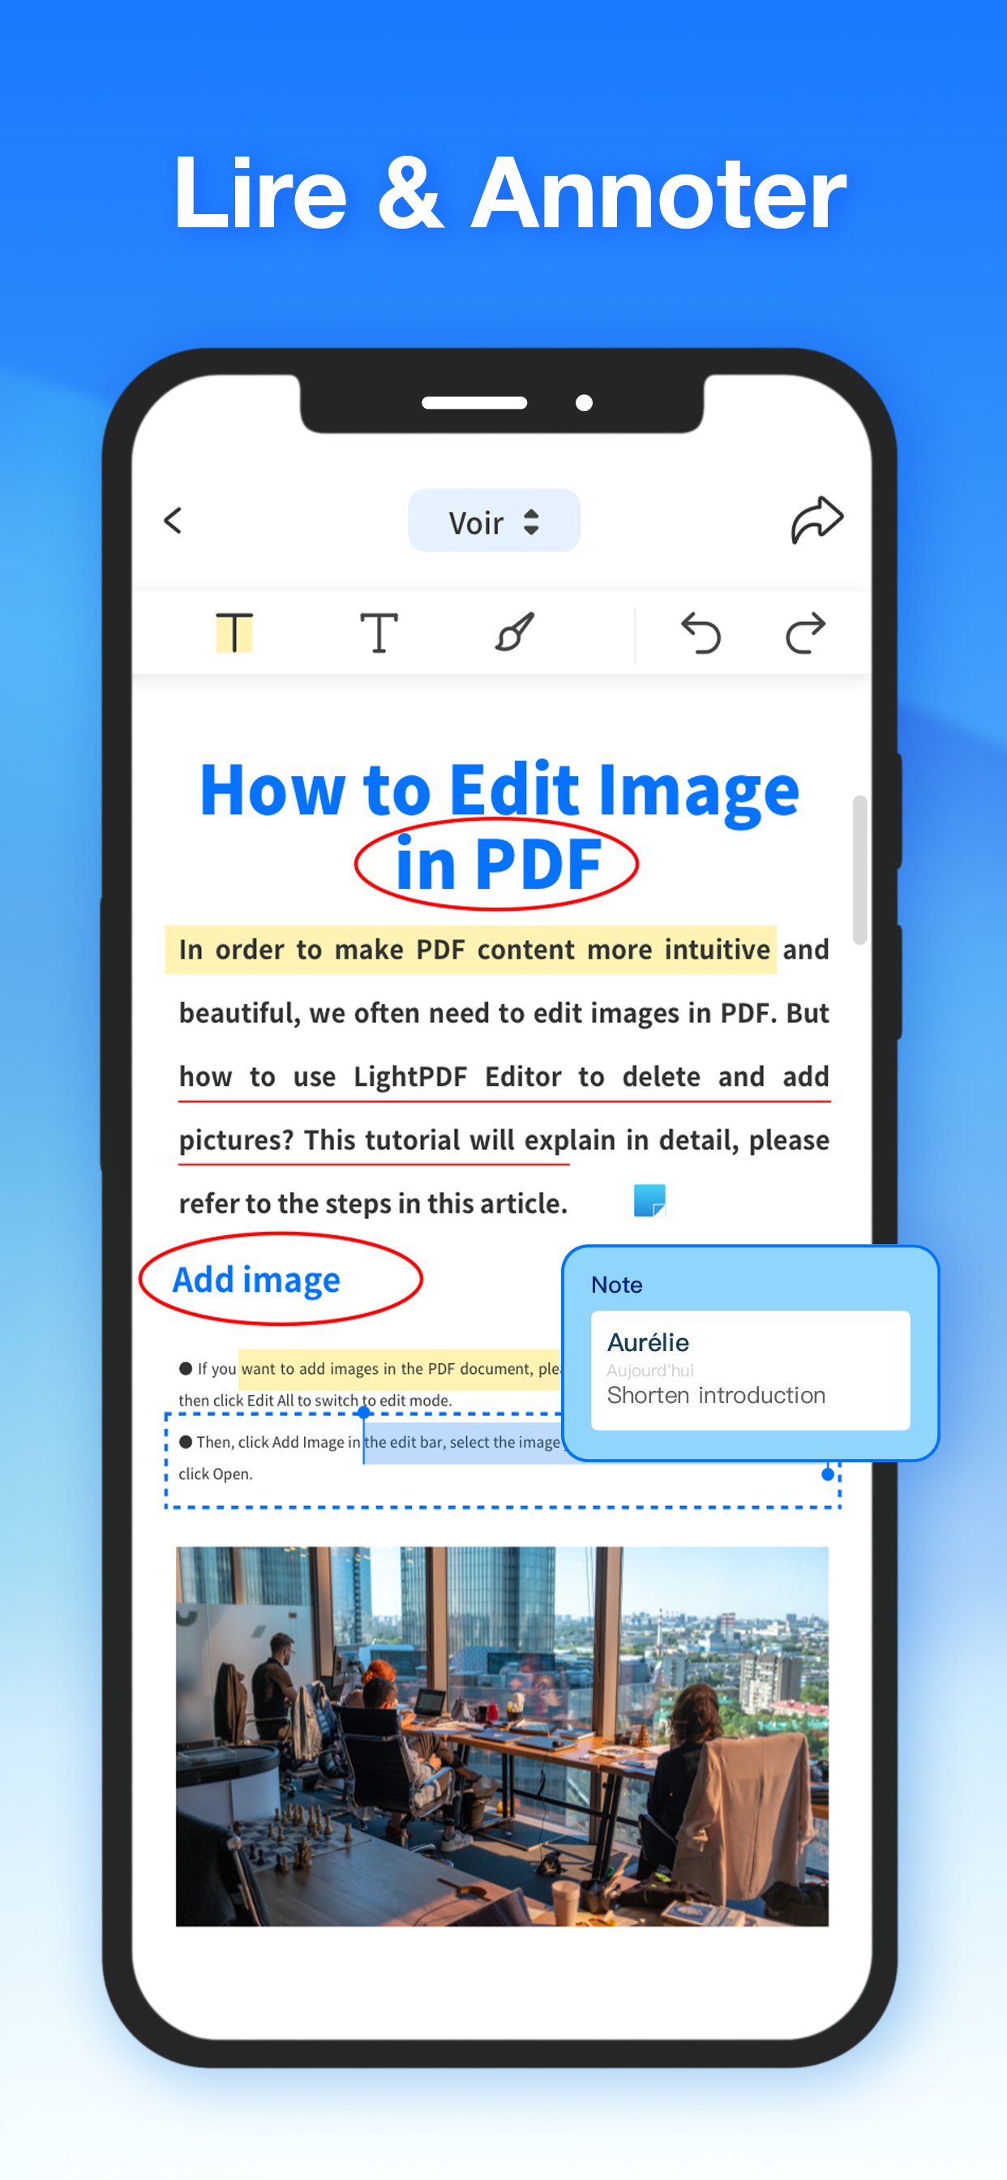1007x2180 pixels.
Task: Tap the circled 'Add image' heading
Action: [x=256, y=1280]
